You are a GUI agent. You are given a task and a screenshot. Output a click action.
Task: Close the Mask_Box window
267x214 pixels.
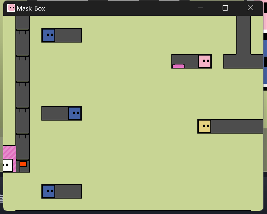point(250,8)
